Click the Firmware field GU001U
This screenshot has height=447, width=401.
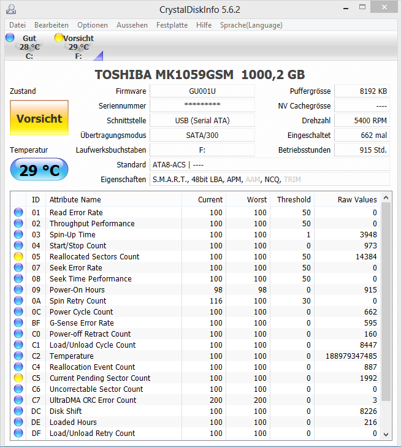coord(202,91)
